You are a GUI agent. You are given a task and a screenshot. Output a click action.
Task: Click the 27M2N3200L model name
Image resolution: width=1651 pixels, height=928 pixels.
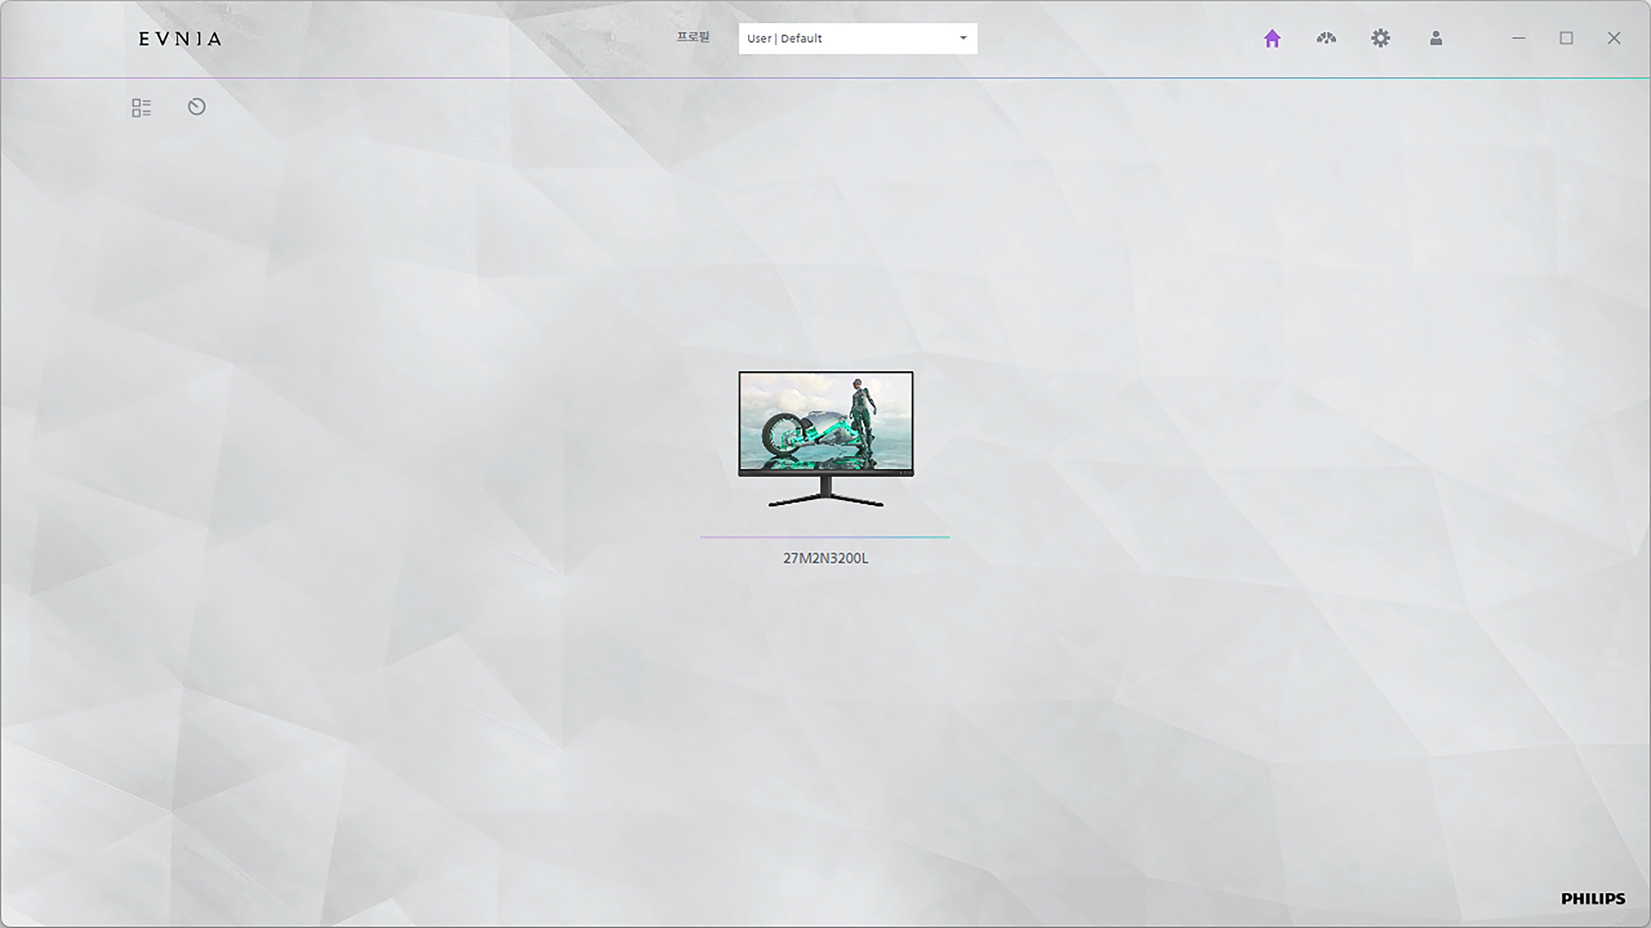(825, 558)
